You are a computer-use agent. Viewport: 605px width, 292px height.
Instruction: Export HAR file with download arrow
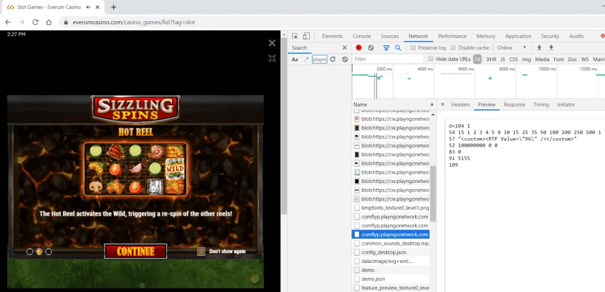point(551,48)
